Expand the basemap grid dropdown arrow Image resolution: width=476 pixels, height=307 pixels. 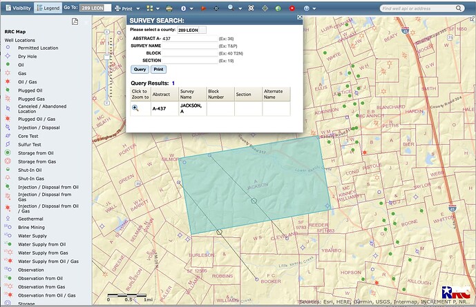pos(158,9)
